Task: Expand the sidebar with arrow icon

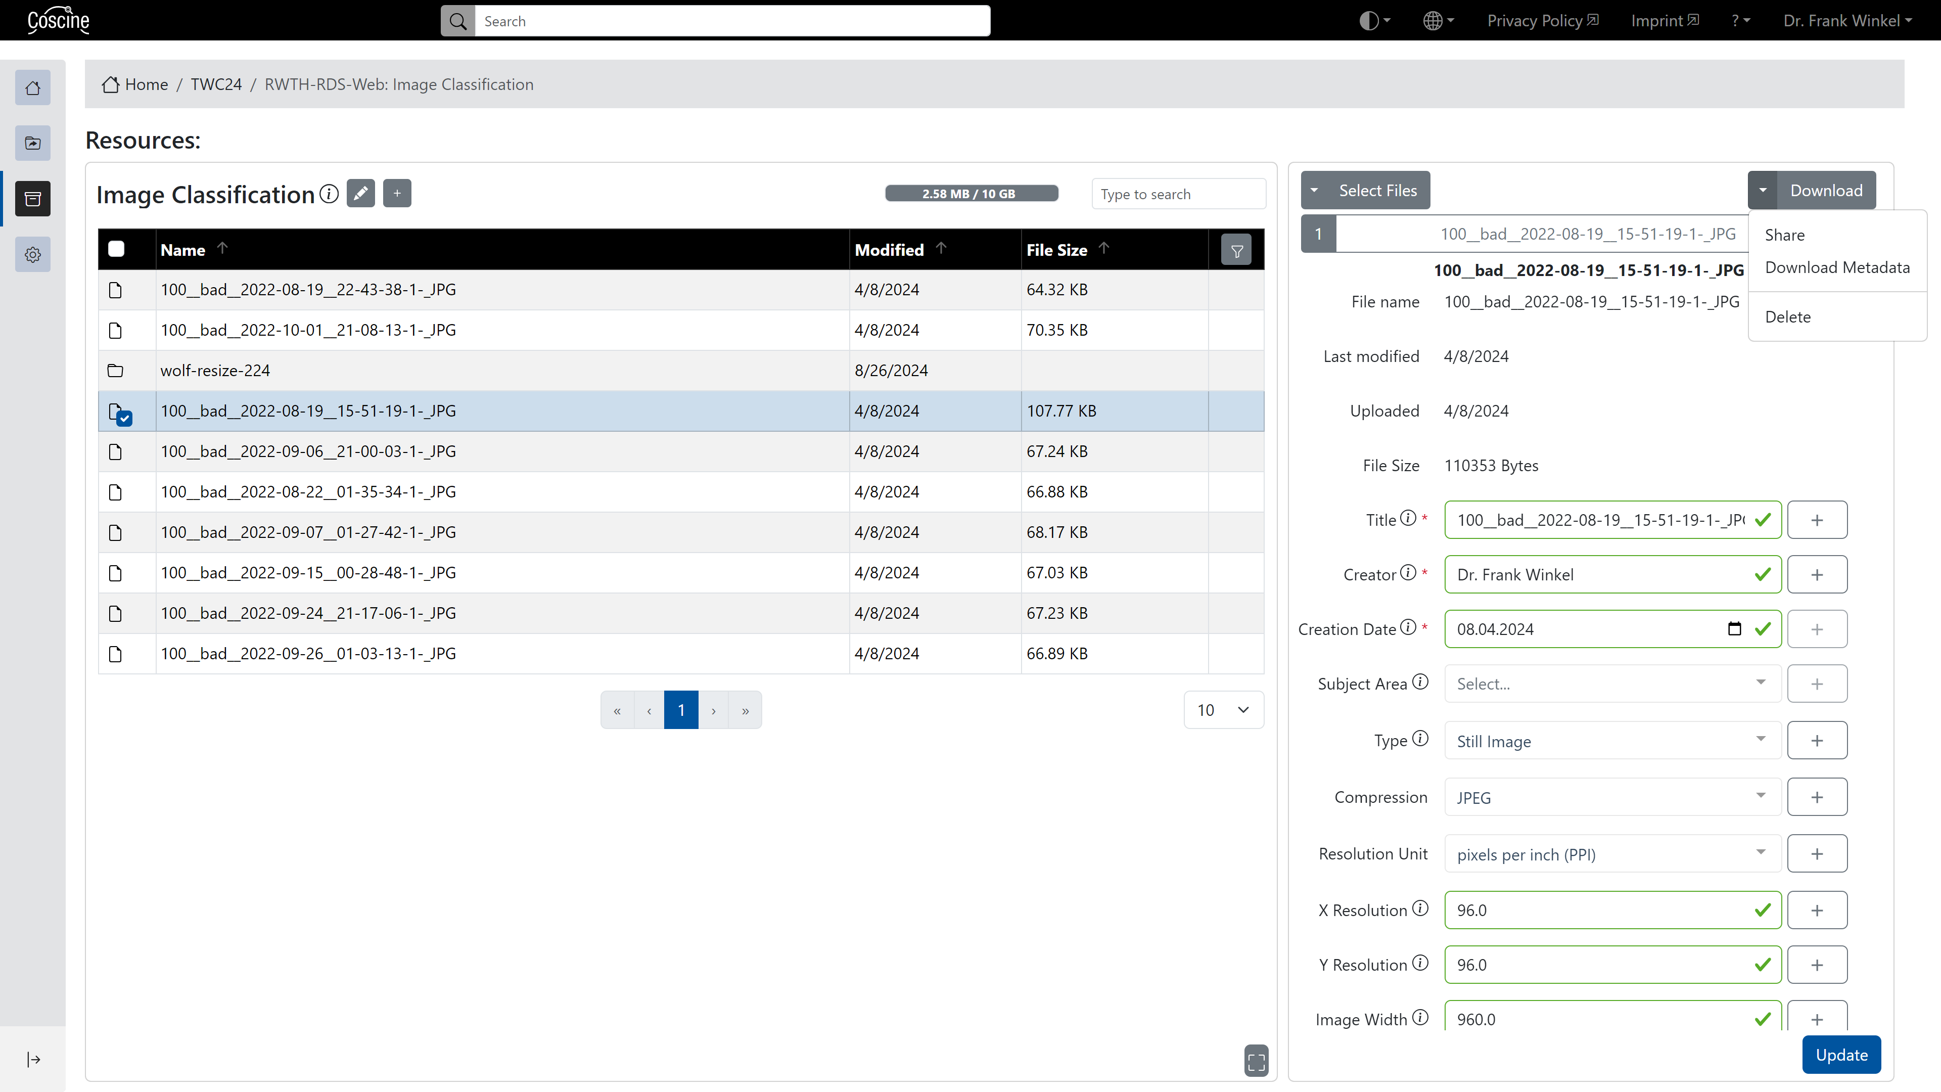Action: [33, 1060]
